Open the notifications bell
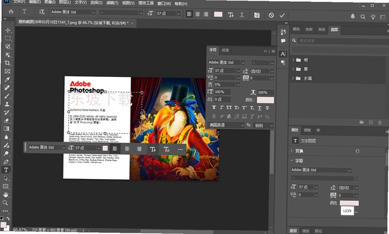Screen dimensions: 389x234 point(353,16)
